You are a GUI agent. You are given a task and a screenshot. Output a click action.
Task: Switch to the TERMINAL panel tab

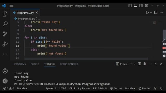tap(50, 64)
